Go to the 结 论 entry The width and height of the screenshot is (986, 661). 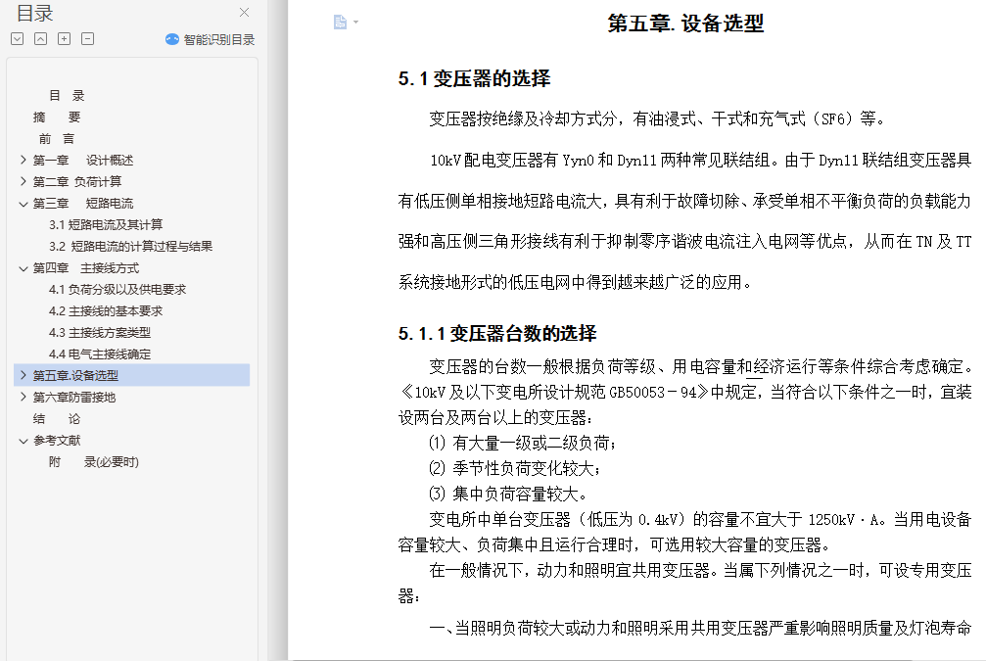tap(57, 419)
